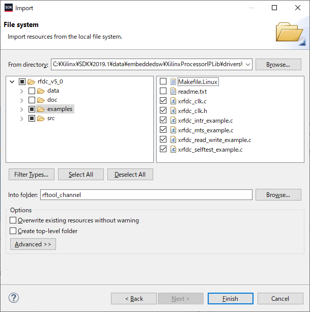
Task: Click the xrfdc_read_write_example.c file icon
Action: (x=173, y=139)
